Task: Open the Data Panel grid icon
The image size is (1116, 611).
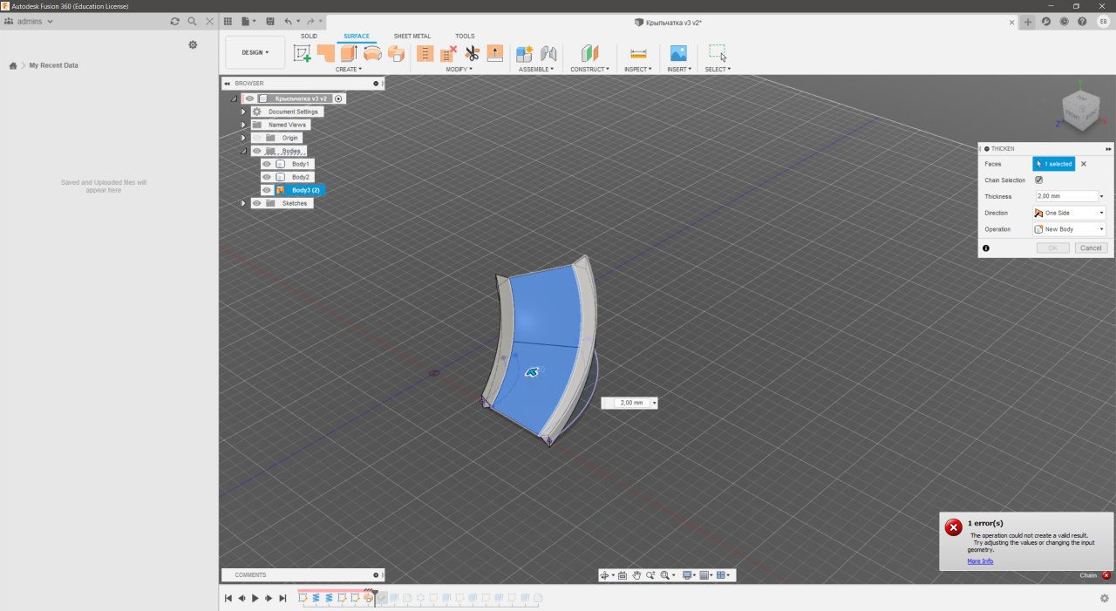Action: [228, 21]
